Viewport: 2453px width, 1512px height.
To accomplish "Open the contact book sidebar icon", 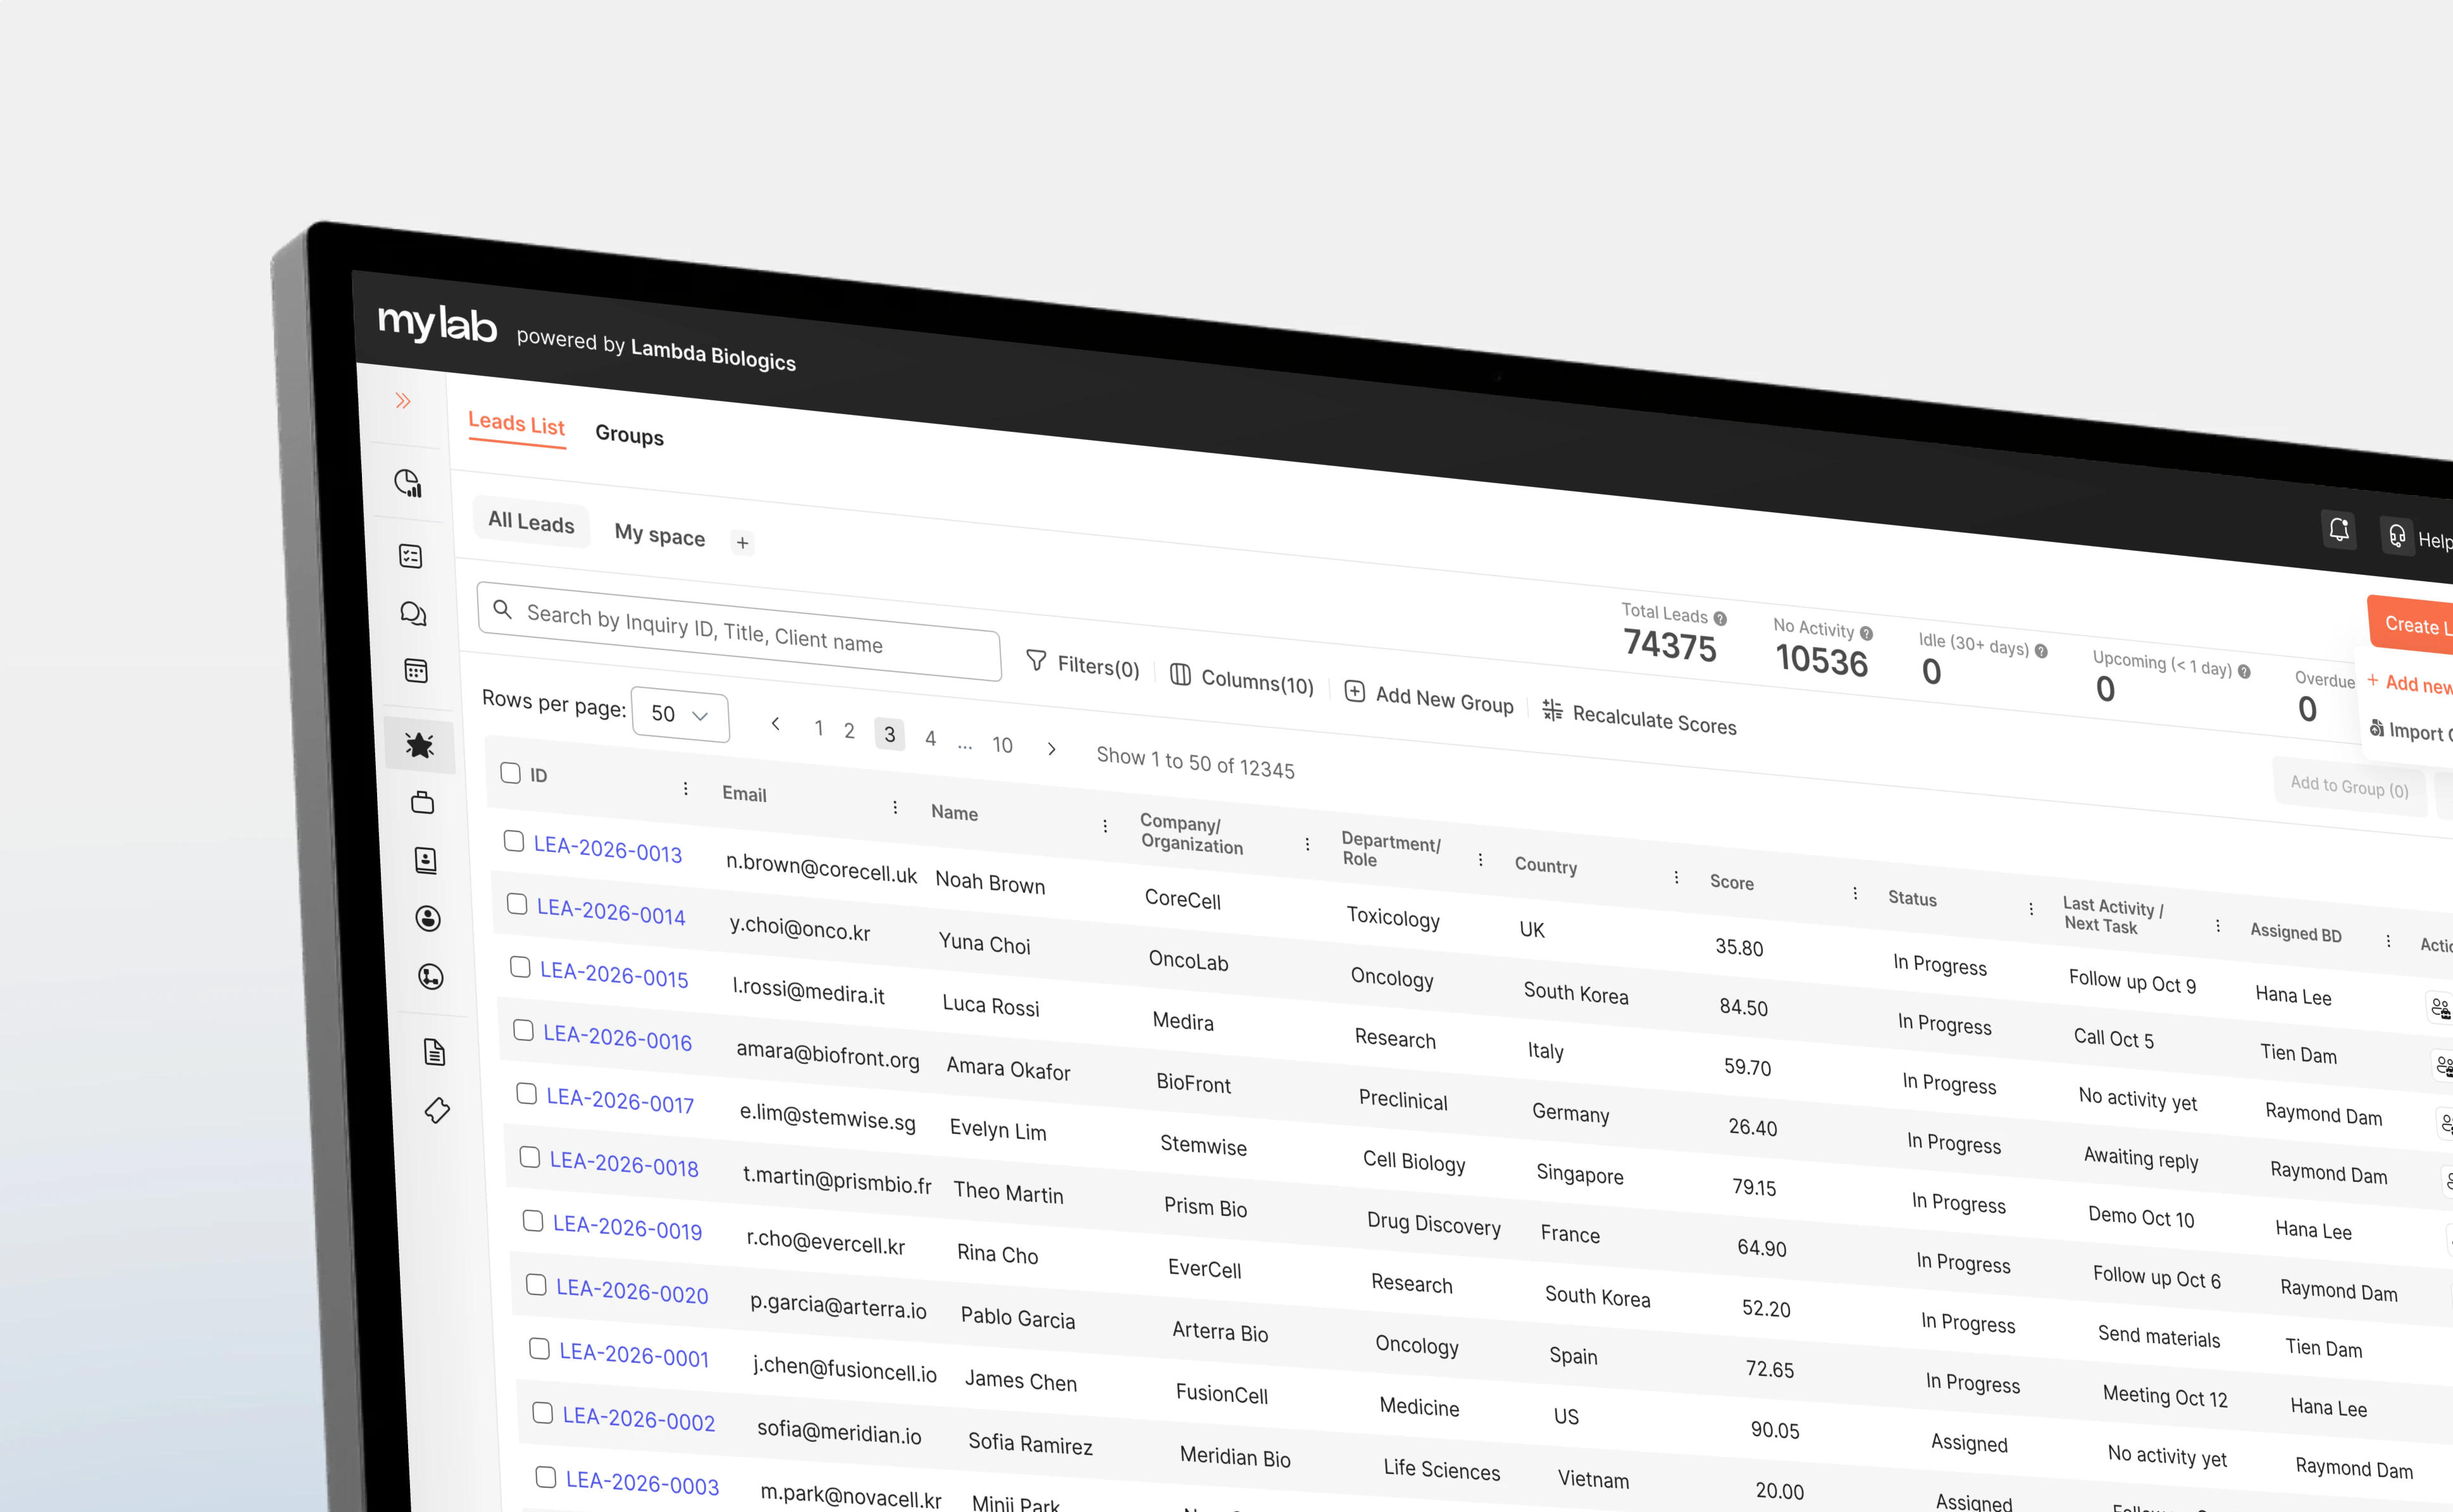I will point(426,860).
